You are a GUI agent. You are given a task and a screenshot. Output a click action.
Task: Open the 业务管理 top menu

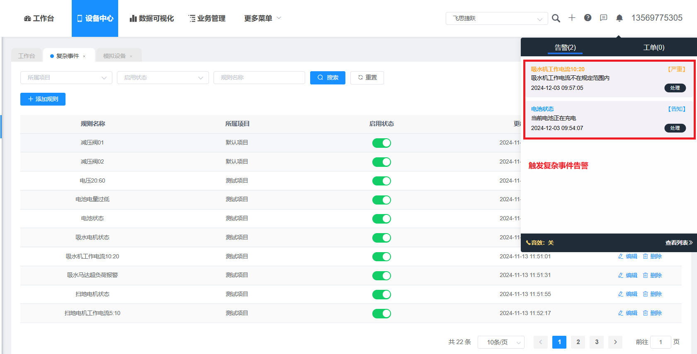(x=207, y=18)
